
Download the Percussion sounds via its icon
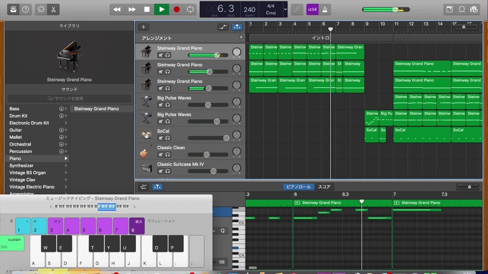(61, 151)
